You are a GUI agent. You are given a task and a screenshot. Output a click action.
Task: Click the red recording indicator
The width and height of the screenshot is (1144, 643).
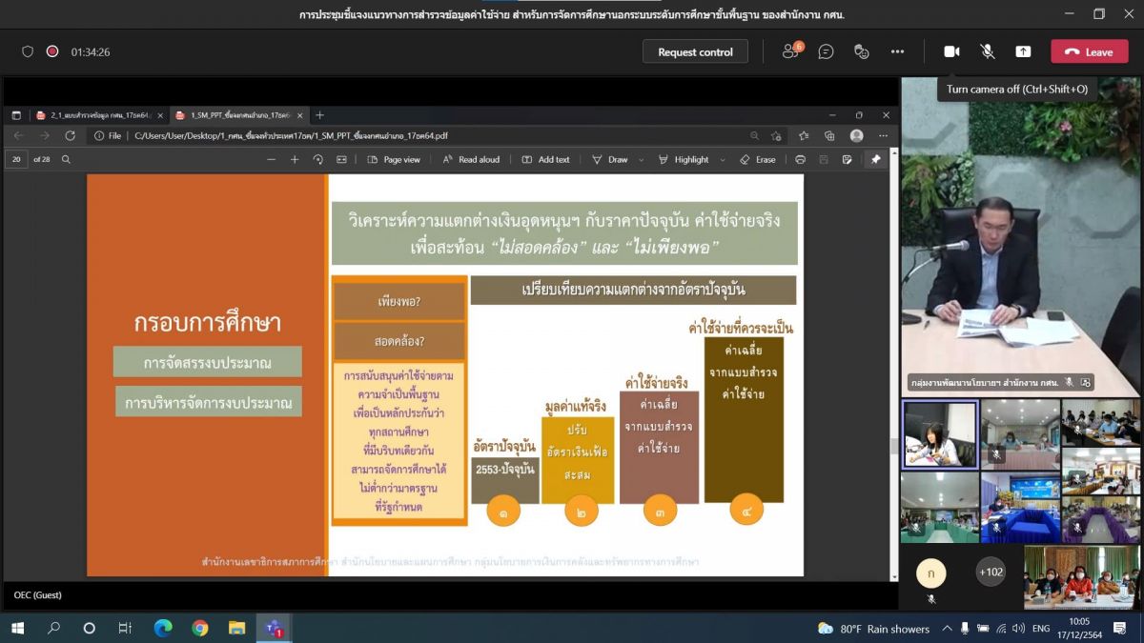(52, 51)
